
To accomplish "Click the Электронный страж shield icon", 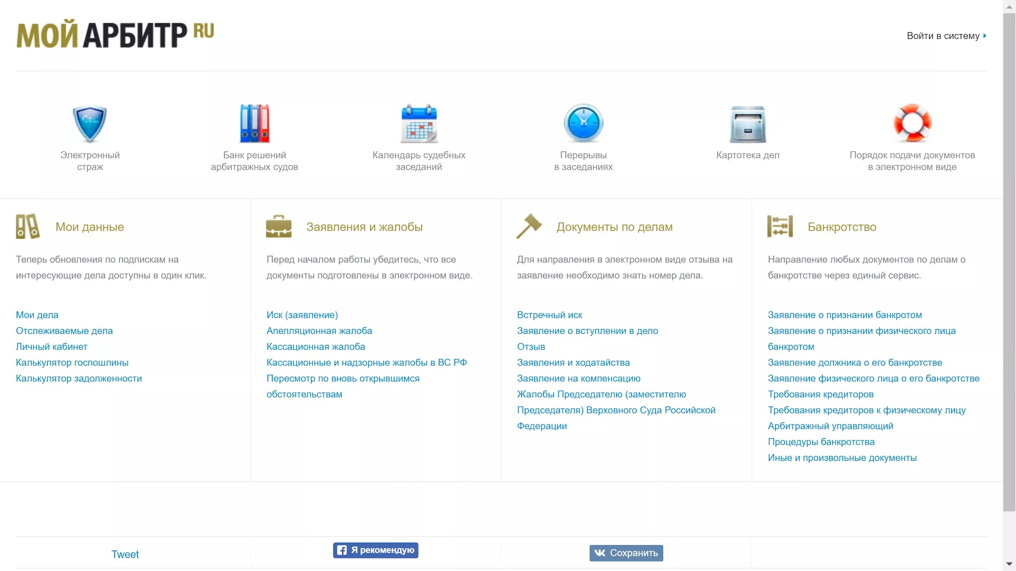I will [89, 124].
